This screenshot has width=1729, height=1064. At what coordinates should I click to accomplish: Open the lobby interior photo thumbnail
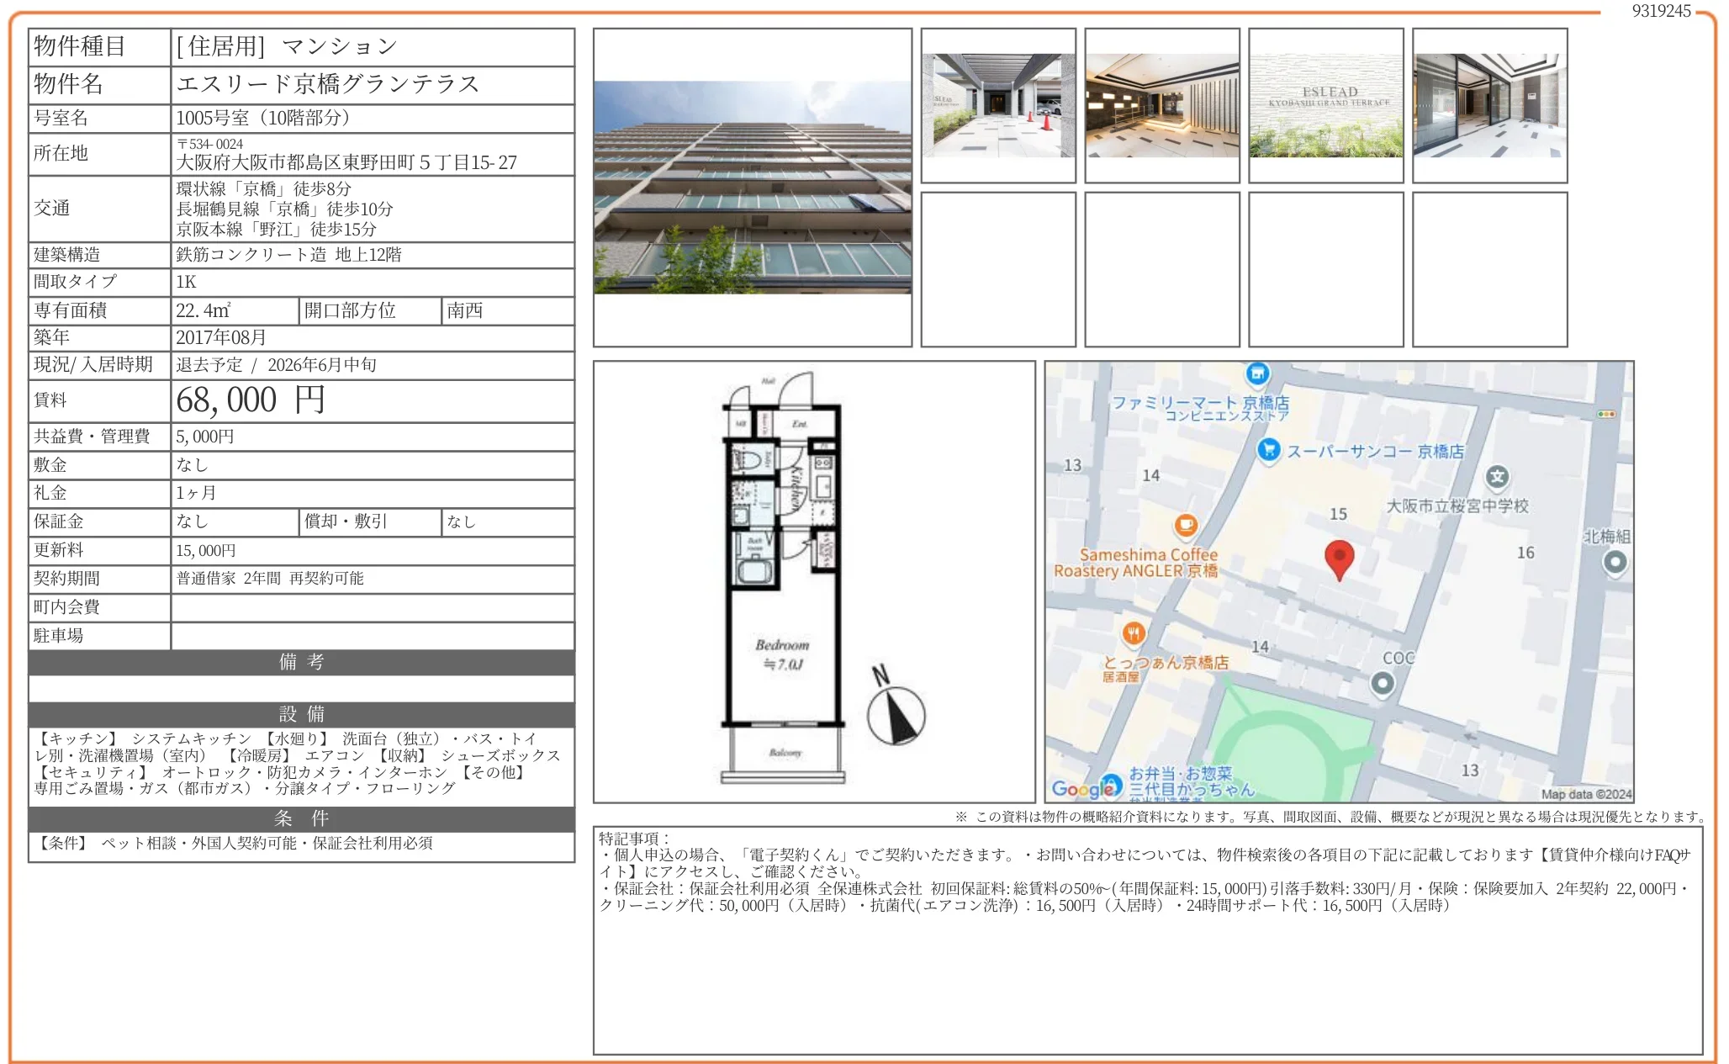(1161, 105)
